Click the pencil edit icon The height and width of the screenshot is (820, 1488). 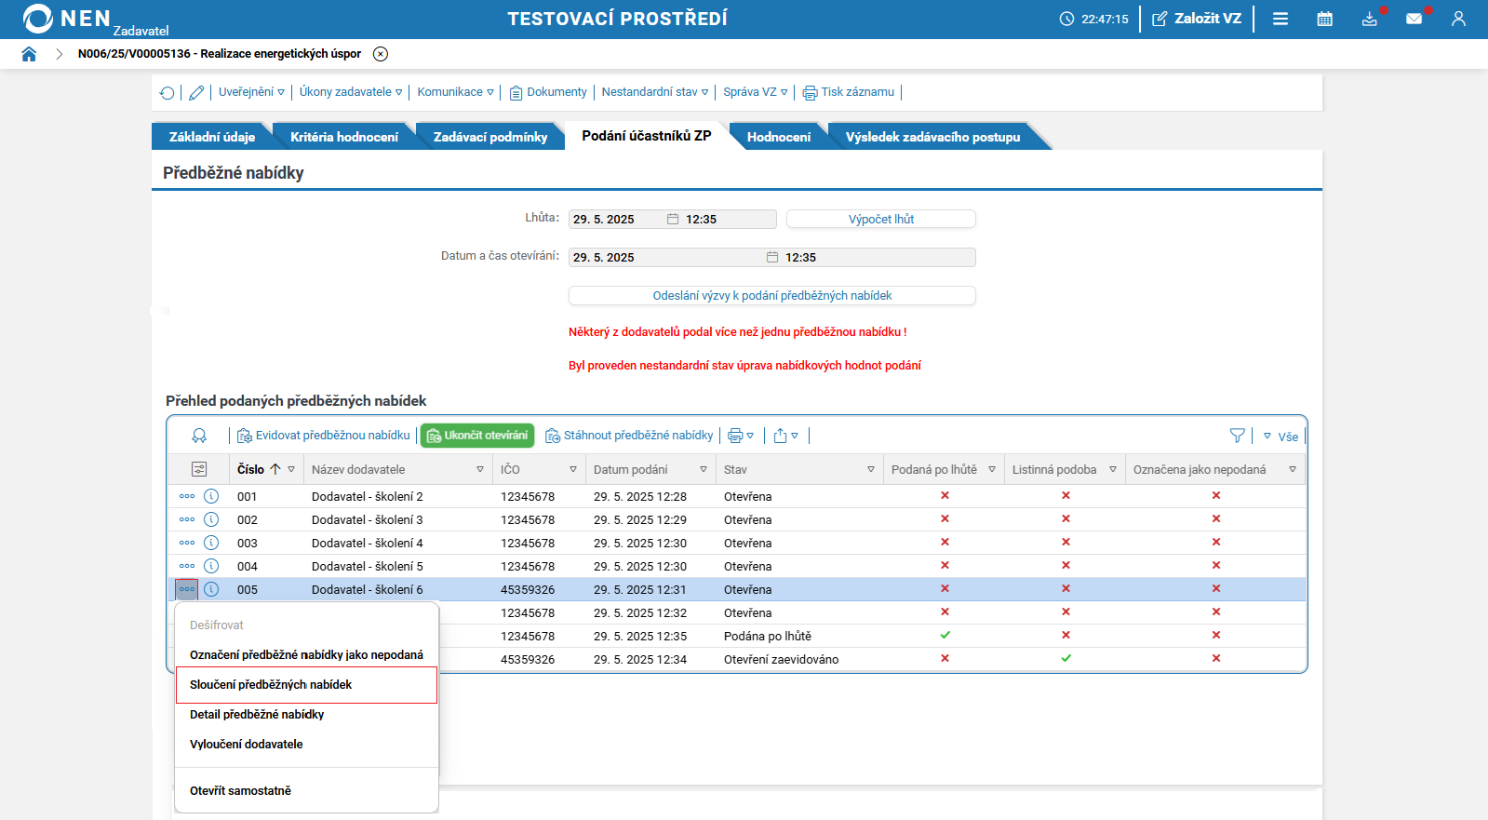pos(196,92)
